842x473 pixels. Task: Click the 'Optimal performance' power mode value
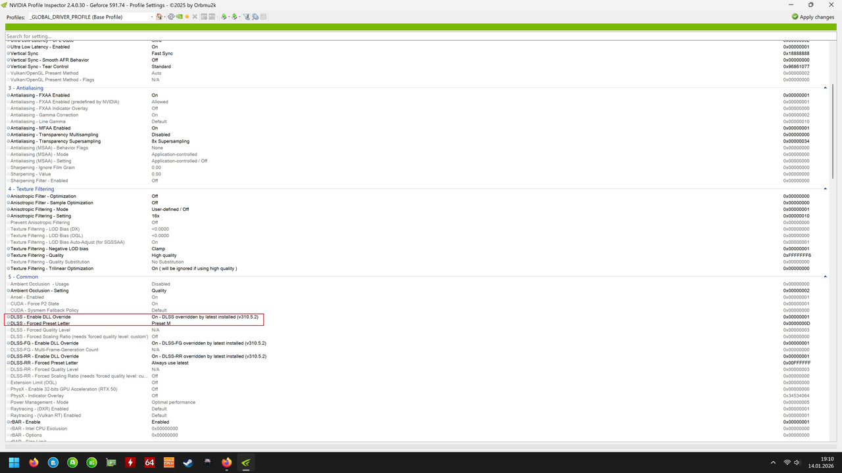(x=173, y=402)
